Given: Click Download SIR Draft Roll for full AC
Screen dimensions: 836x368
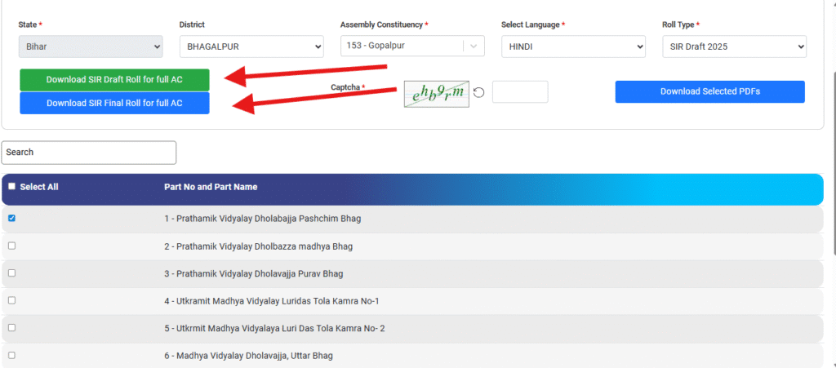Looking at the screenshot, I should [114, 80].
